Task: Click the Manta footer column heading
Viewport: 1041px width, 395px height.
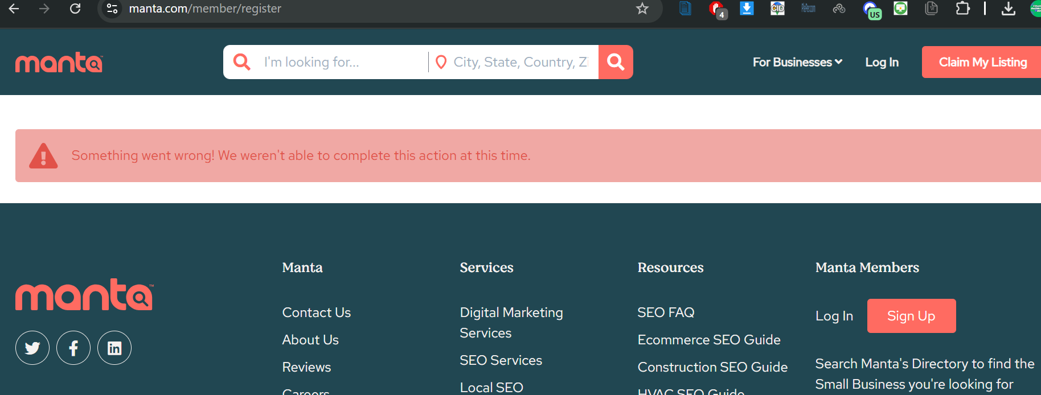Action: tap(302, 268)
